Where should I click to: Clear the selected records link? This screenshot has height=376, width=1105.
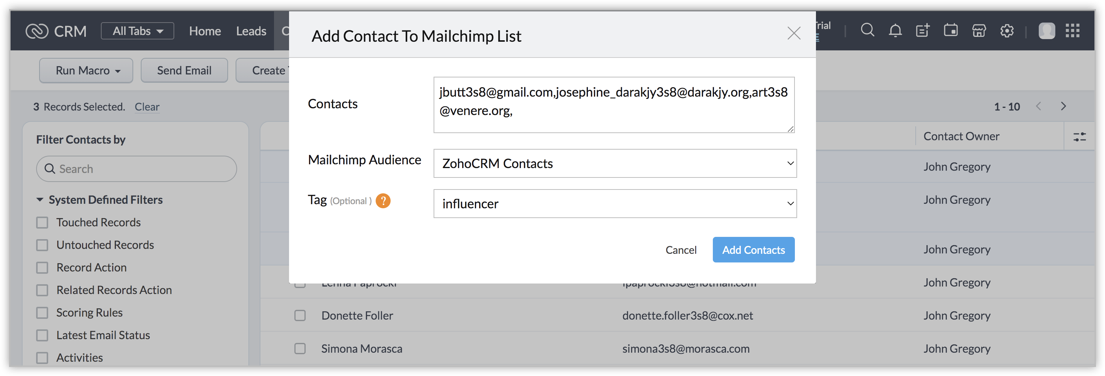click(147, 107)
